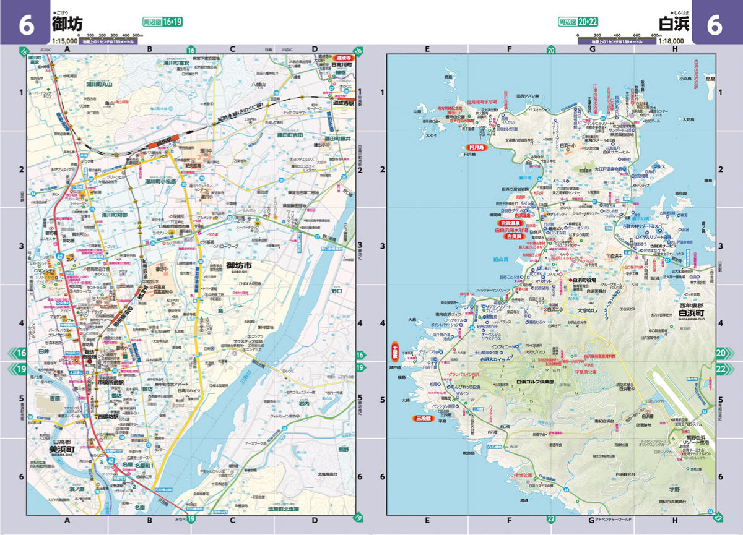Viewport: 743px width, 535px height.
Task: Open the 周辺図 20・22 reference label
Action: click(x=579, y=22)
